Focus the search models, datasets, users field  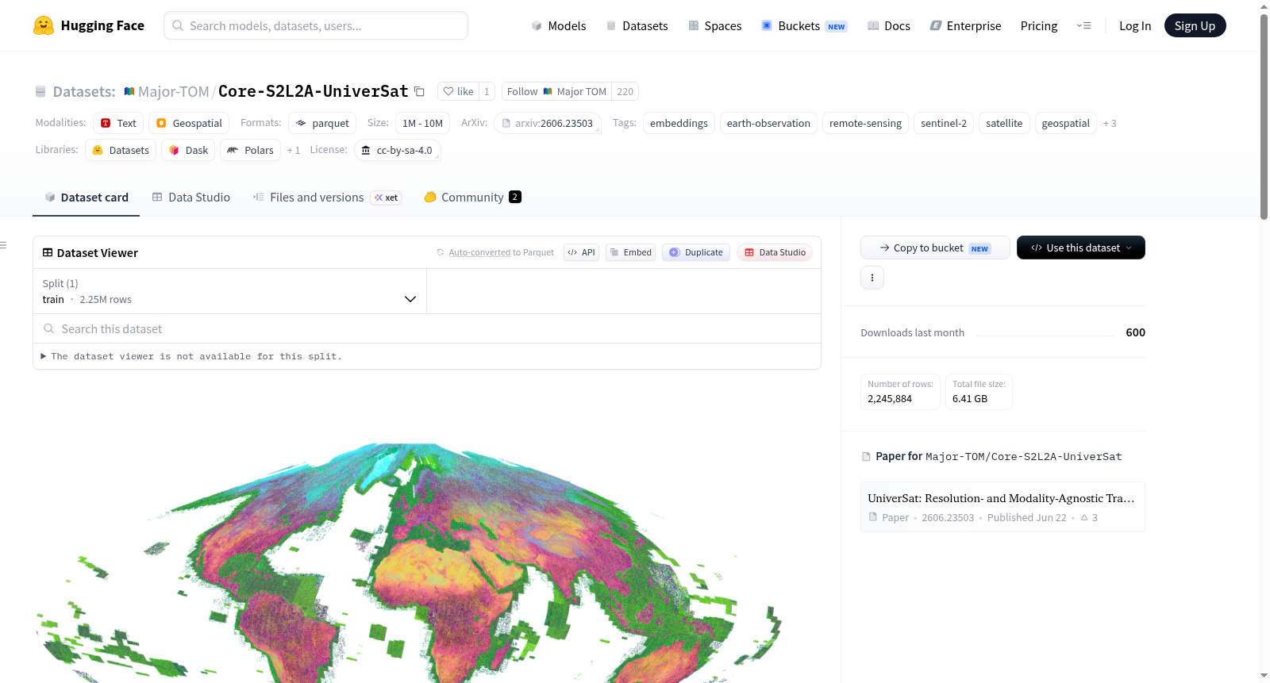coord(316,26)
